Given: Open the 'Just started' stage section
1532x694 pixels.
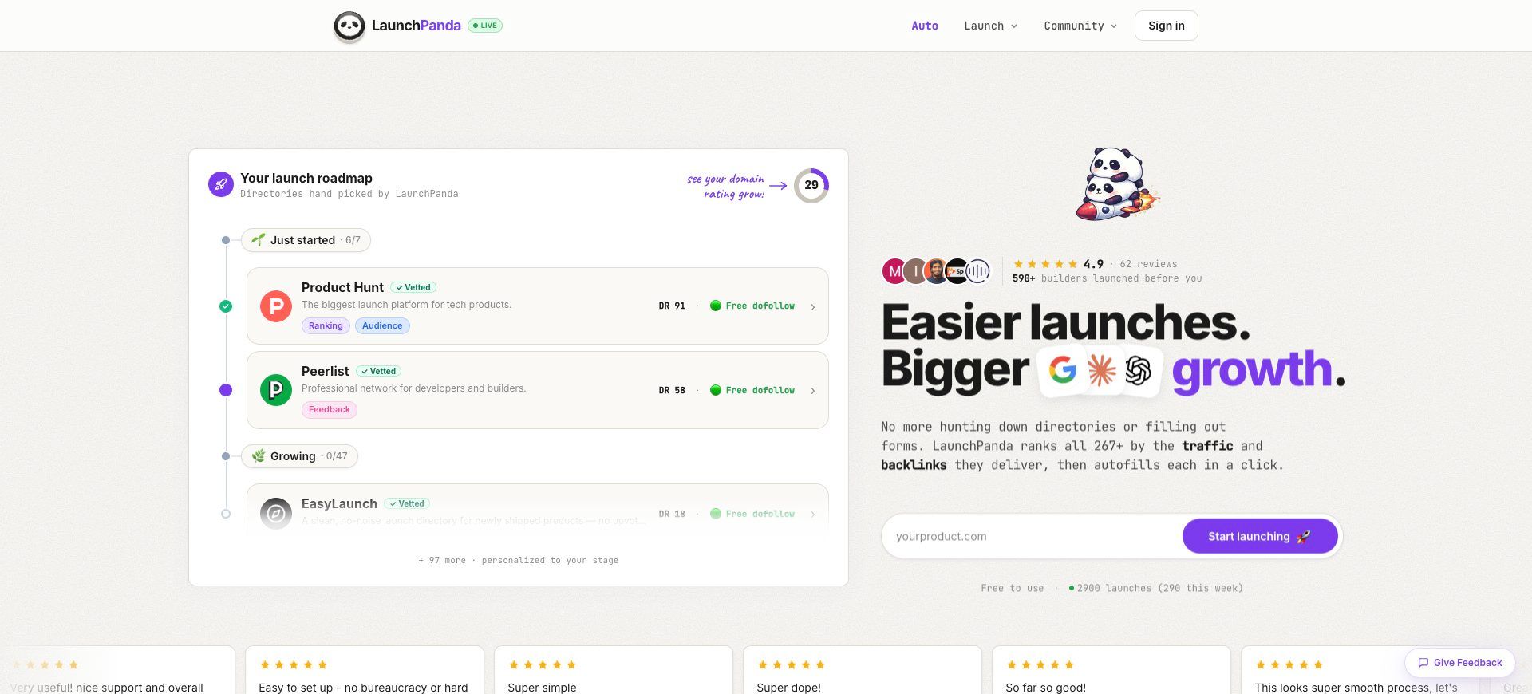Looking at the screenshot, I should click(306, 240).
